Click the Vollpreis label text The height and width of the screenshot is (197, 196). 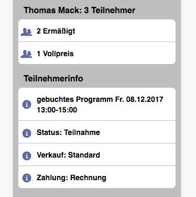pyautogui.click(x=58, y=54)
